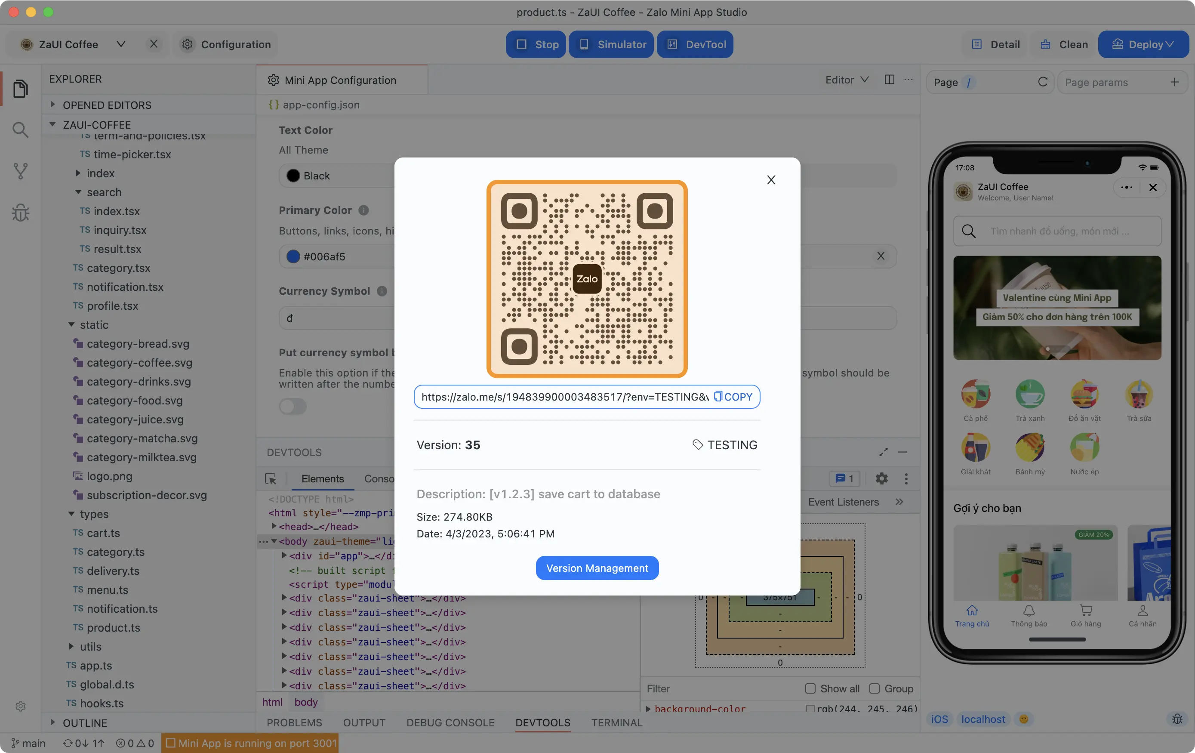Open the DevTool panel
The height and width of the screenshot is (753, 1195).
coord(695,44)
